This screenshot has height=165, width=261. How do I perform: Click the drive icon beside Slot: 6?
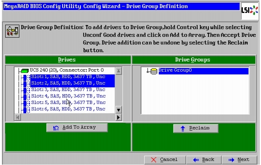[x=26, y=110]
